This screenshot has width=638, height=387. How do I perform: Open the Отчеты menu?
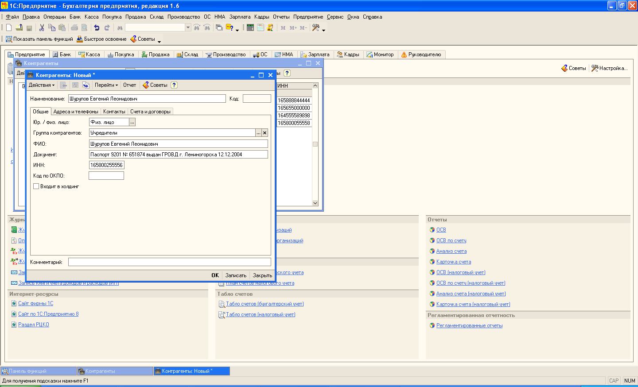point(281,17)
